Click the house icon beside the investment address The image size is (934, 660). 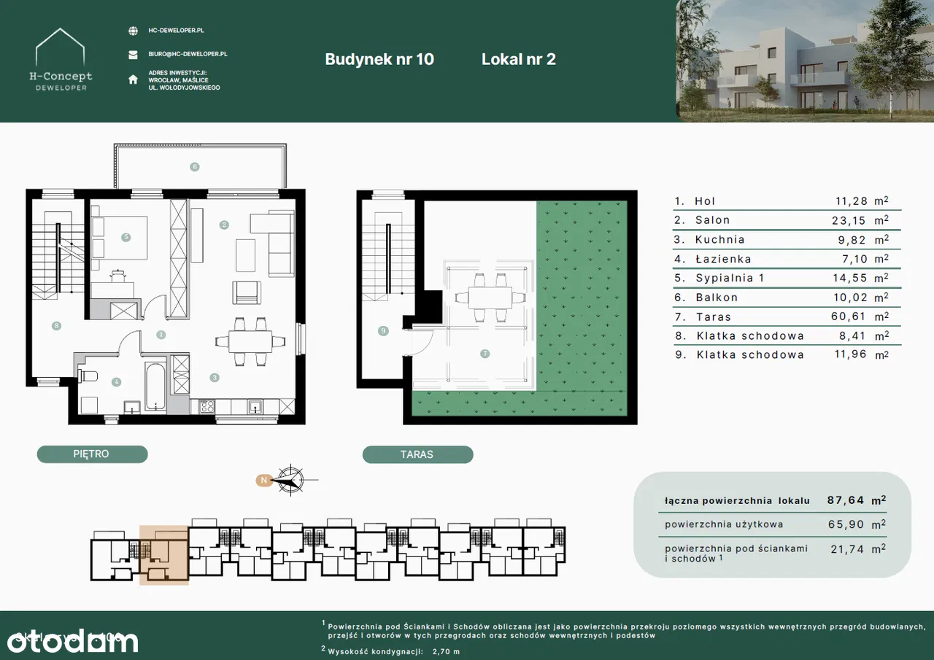coord(133,79)
